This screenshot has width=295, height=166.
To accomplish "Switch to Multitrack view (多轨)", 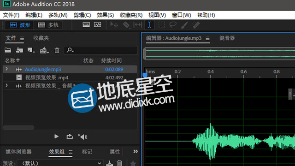I will [48, 25].
